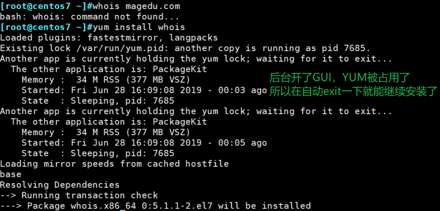Viewport: 440px width, 211px height.
Task: Click the standalone 'base' repository line
Action: click(11, 174)
